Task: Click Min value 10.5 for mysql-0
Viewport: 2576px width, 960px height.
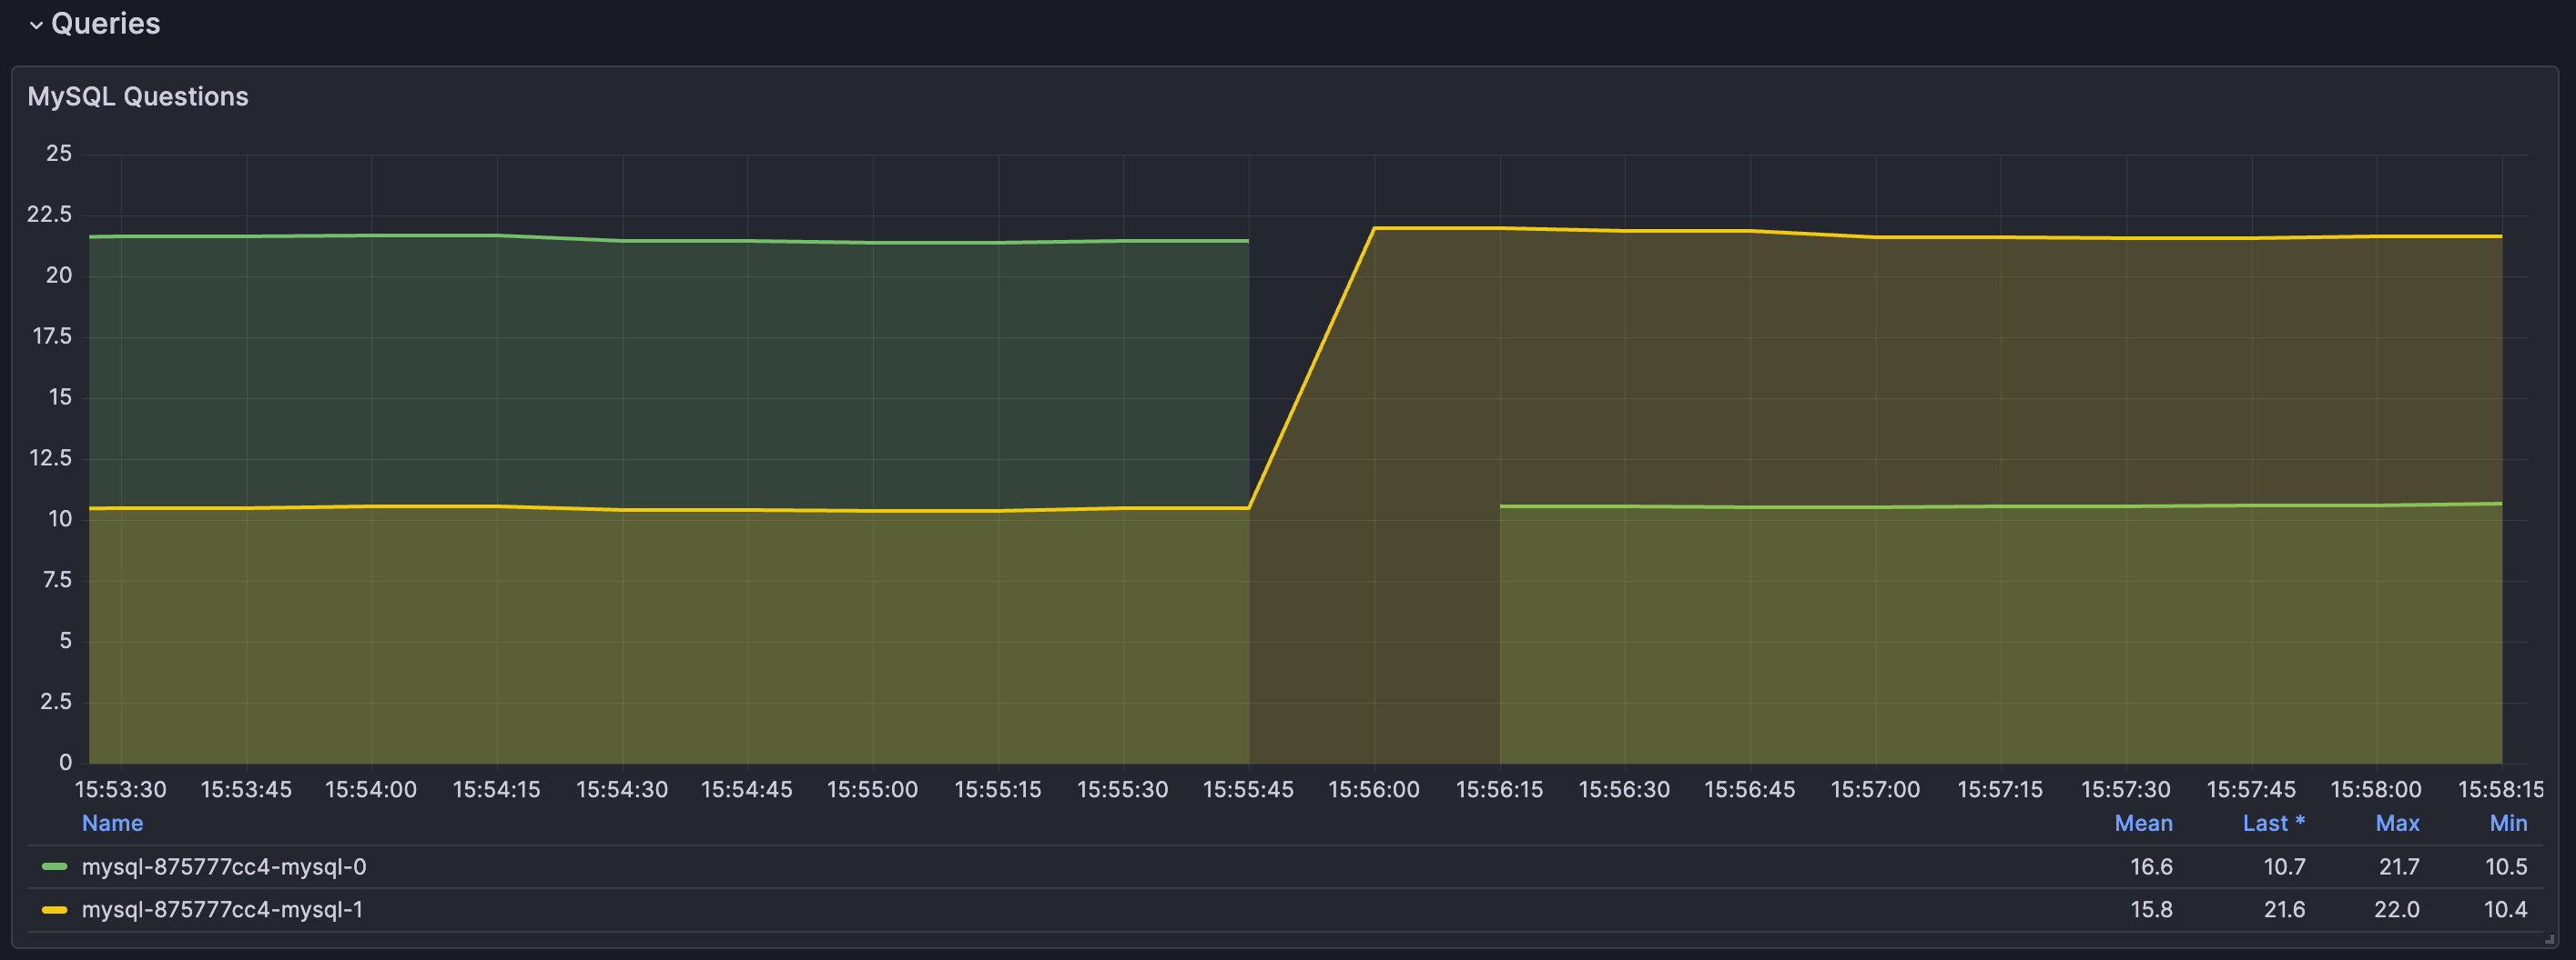Action: click(x=2506, y=867)
